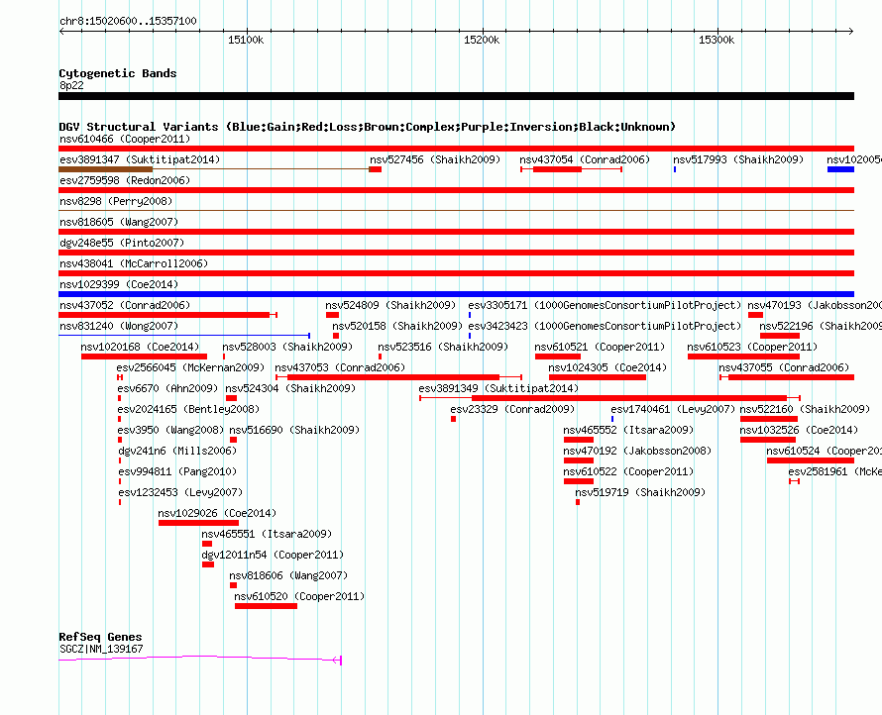Open nsv519719 (Shaikh2009) label
The image size is (882, 715).
coord(640,492)
